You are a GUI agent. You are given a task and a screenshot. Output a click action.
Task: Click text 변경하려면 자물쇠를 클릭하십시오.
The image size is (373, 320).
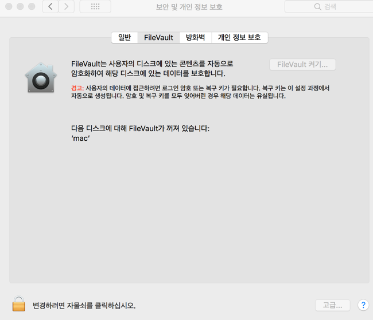click(x=84, y=306)
